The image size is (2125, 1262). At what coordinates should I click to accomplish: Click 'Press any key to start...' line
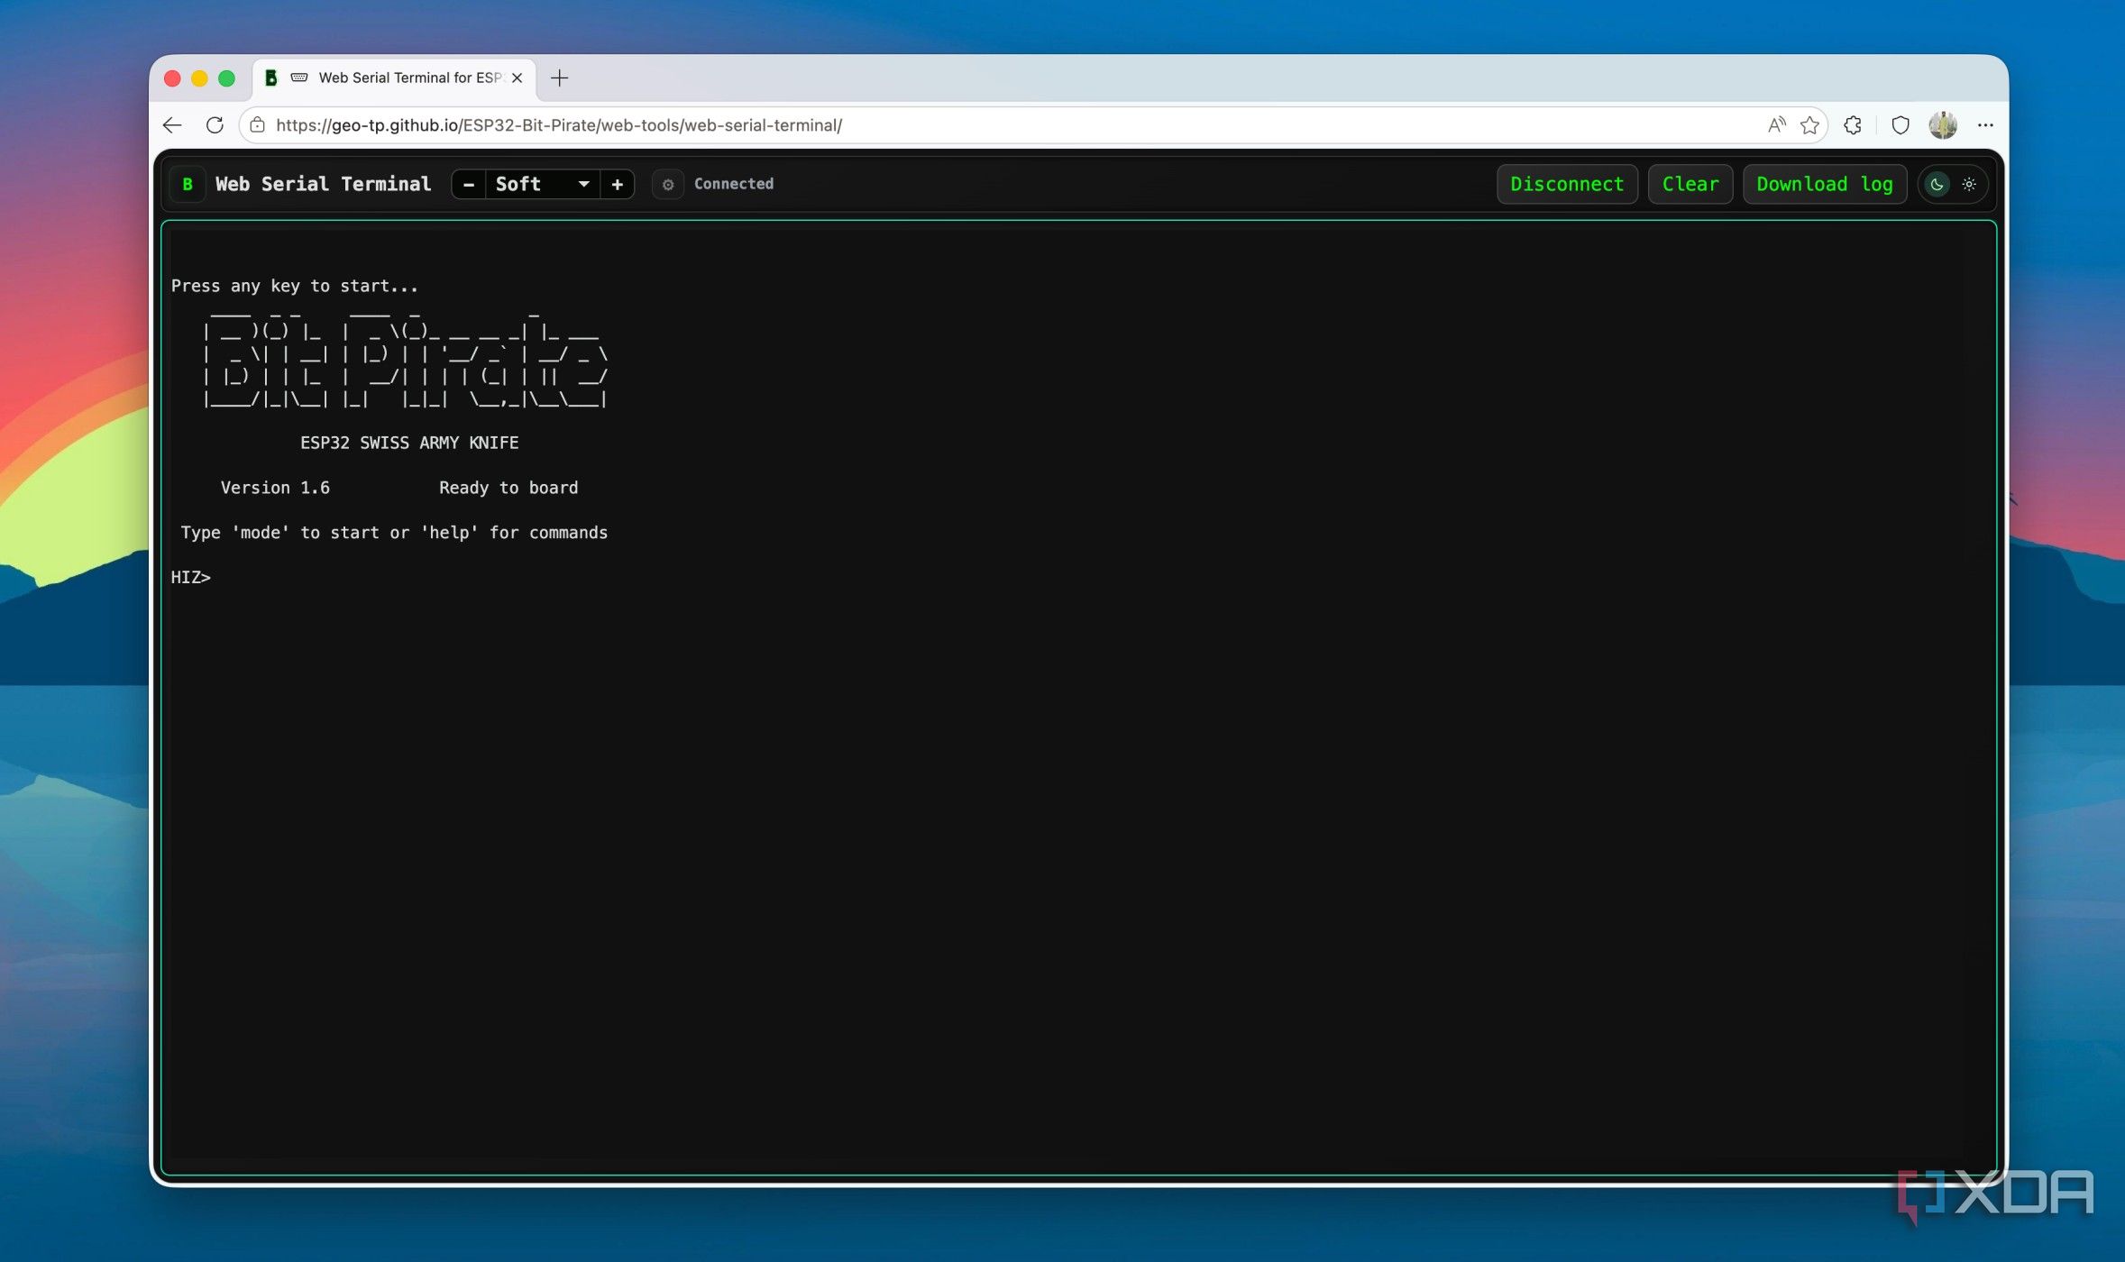[295, 286]
